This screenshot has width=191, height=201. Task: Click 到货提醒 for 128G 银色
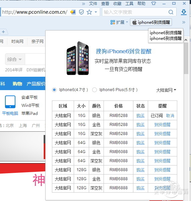tap(162, 170)
